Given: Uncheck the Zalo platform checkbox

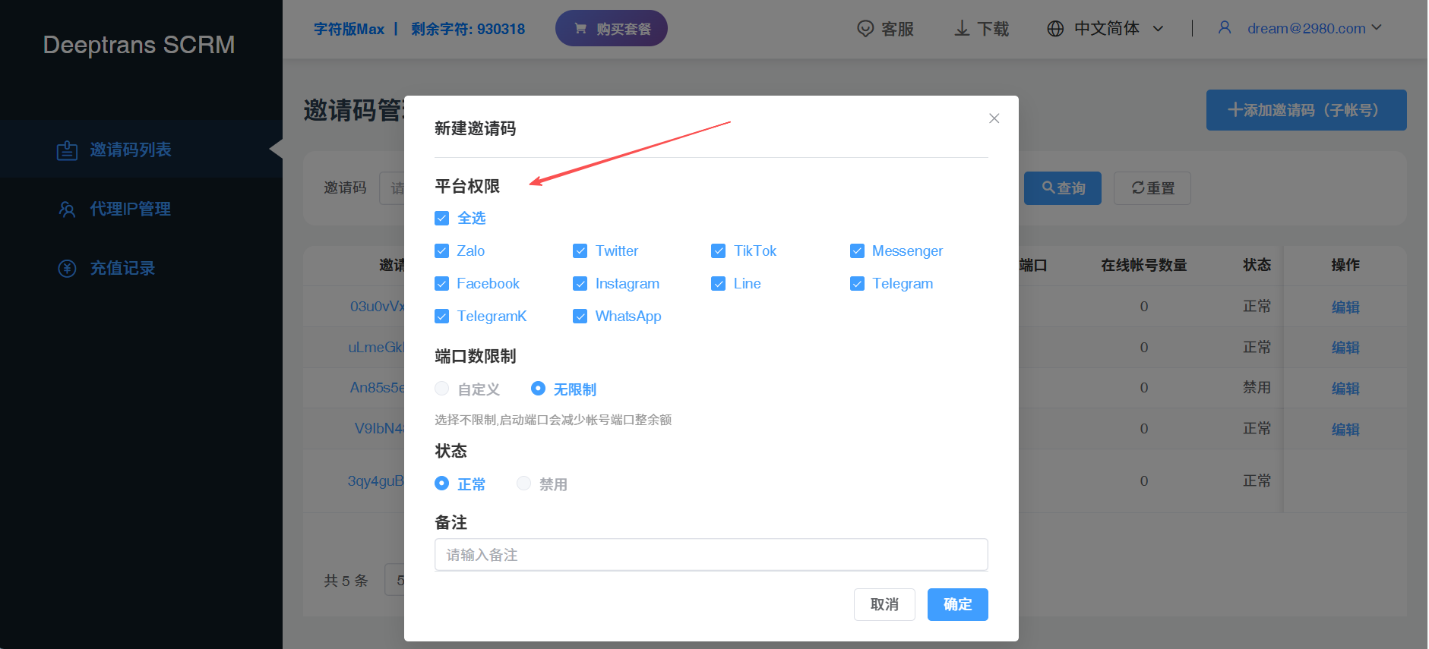Looking at the screenshot, I should click(x=441, y=251).
